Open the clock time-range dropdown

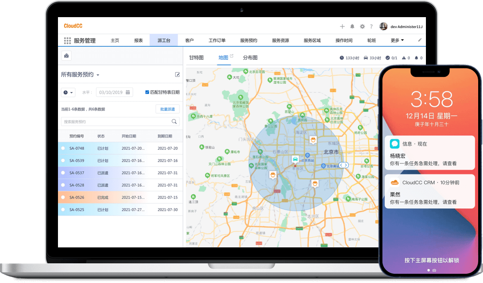click(x=68, y=92)
